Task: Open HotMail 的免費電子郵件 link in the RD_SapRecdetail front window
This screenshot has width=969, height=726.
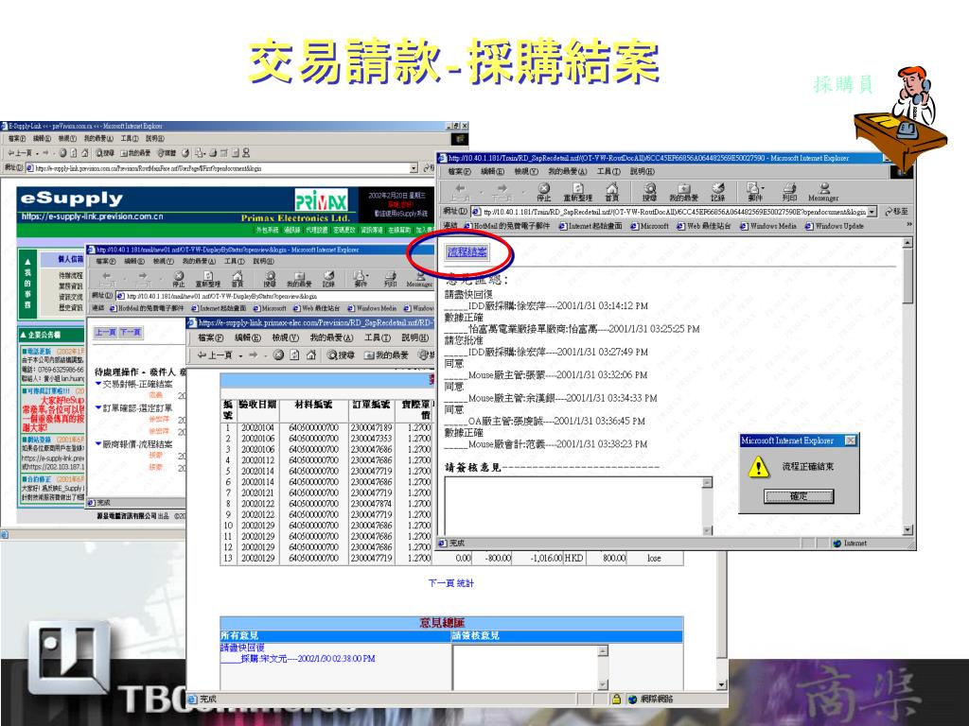Action: click(507, 226)
